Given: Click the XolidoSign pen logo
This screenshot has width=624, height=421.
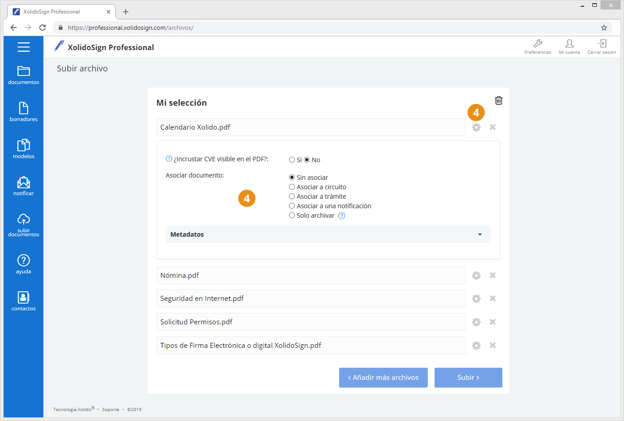Looking at the screenshot, I should pos(59,46).
